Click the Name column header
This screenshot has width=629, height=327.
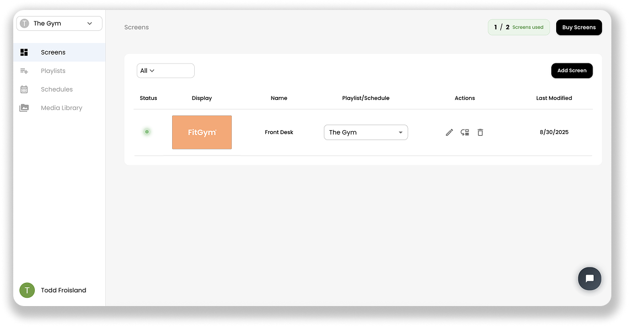(x=279, y=98)
